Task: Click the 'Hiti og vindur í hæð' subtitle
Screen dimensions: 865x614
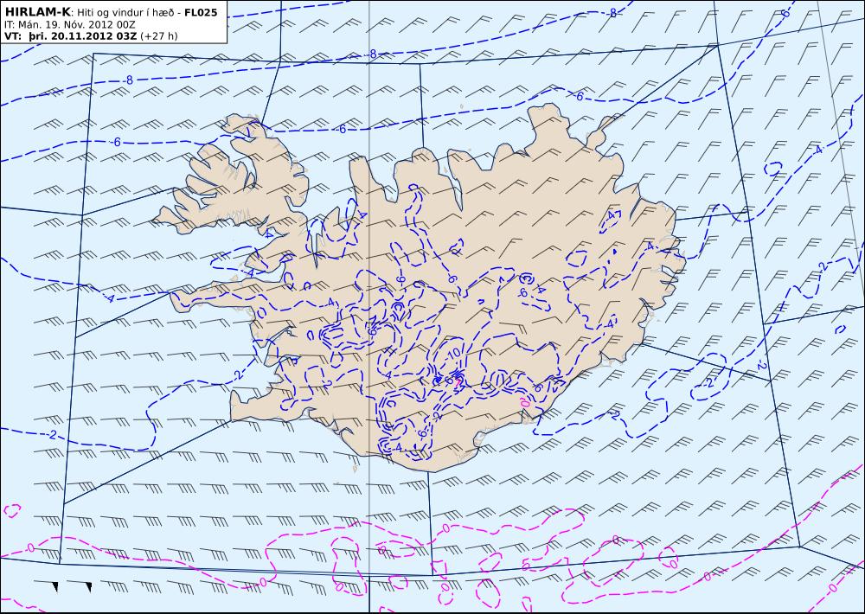Action: click(x=127, y=13)
